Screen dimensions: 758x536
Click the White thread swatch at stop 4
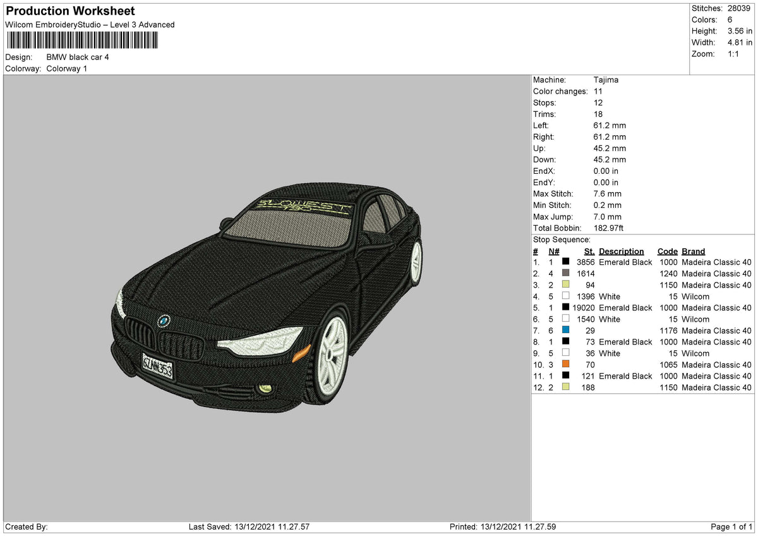(565, 296)
